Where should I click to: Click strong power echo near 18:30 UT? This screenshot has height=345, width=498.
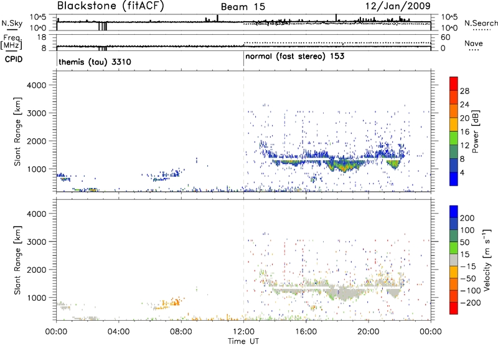pos(345,166)
